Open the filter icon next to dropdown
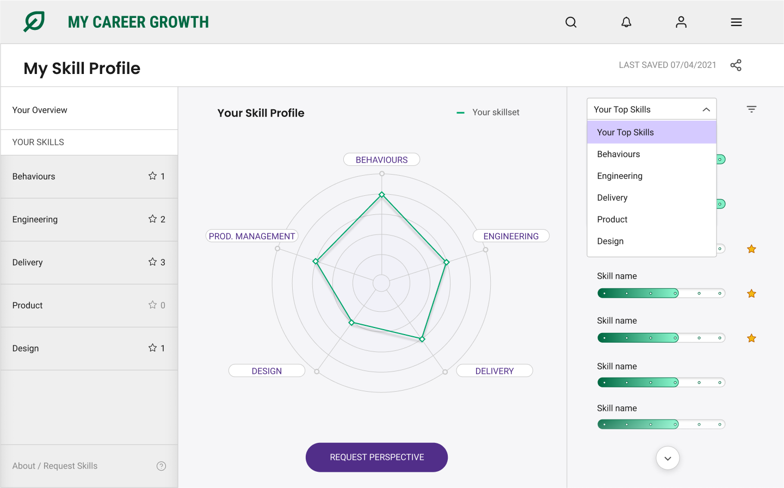784x488 pixels. coord(751,109)
